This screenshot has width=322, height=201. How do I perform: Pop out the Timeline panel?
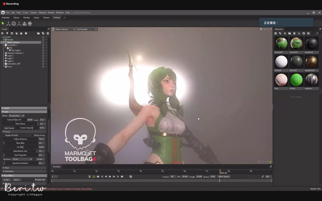pos(271,167)
